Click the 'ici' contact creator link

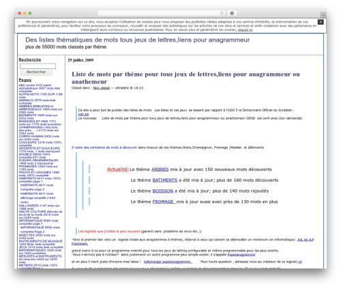(300, 262)
